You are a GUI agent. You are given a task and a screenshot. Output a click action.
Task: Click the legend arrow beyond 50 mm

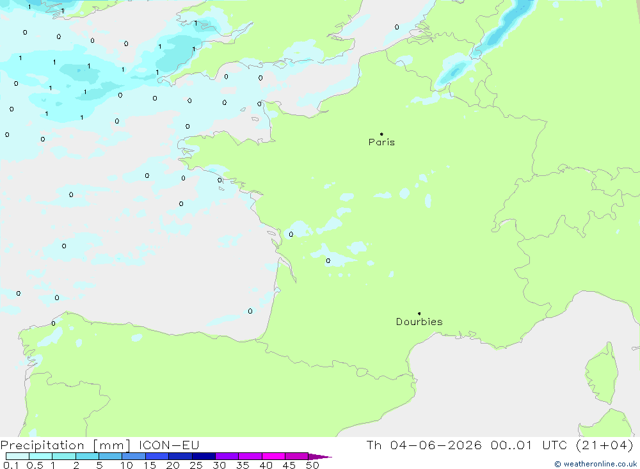[319, 457]
